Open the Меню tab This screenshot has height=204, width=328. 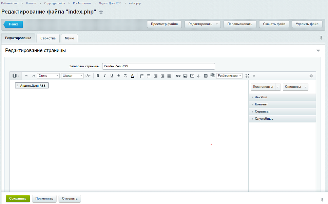tap(69, 38)
